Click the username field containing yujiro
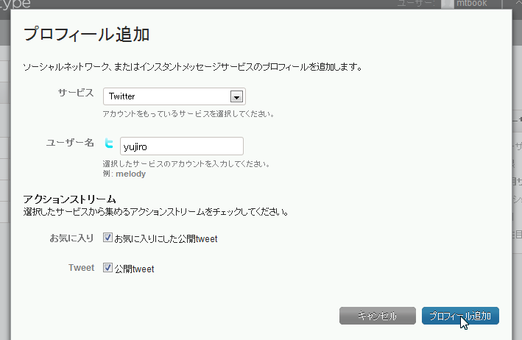522x340 pixels. pyautogui.click(x=182, y=146)
